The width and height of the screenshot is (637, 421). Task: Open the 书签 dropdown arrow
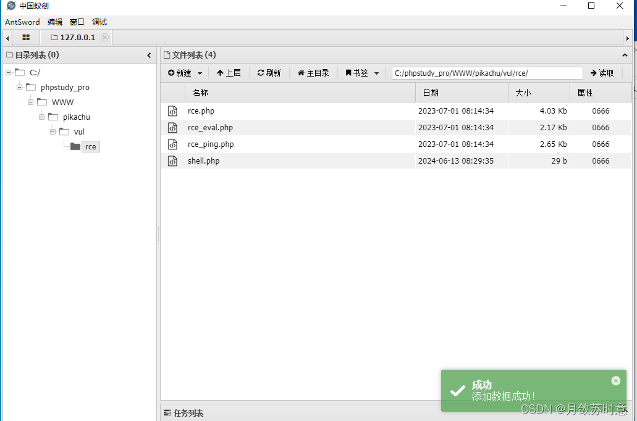click(377, 73)
